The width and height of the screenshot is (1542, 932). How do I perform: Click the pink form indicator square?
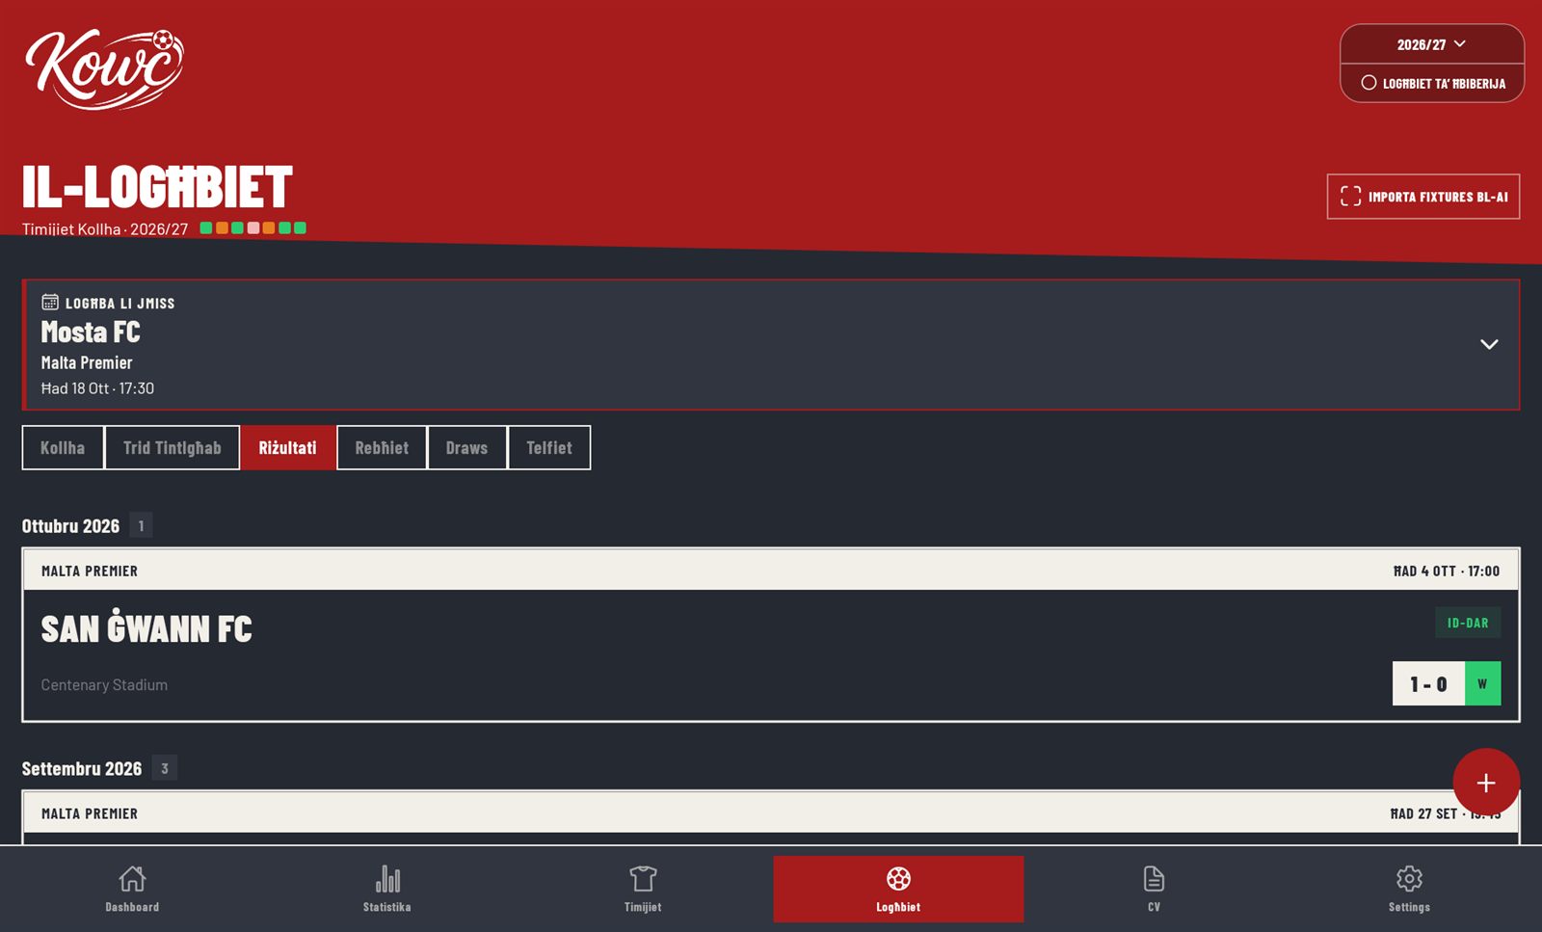click(253, 228)
